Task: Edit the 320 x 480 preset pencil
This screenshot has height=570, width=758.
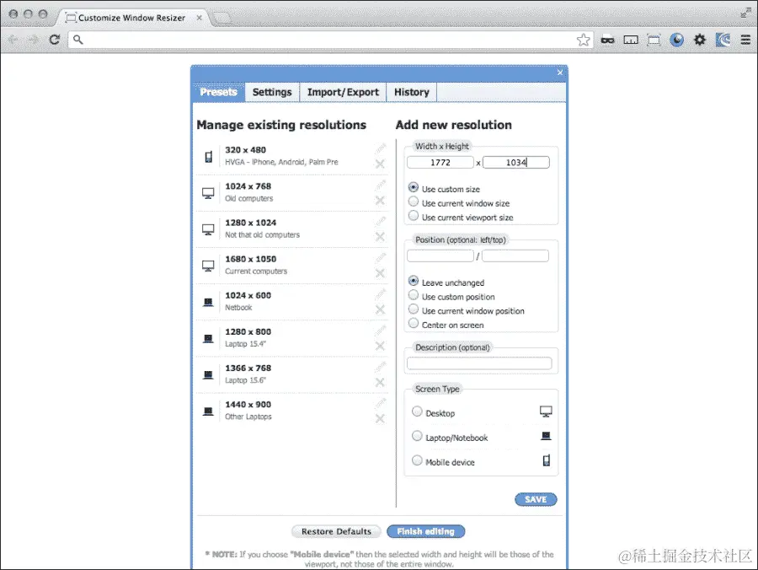Action: point(381,148)
